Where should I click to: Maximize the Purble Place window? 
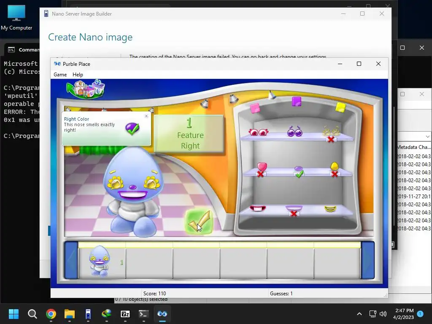tap(359, 64)
